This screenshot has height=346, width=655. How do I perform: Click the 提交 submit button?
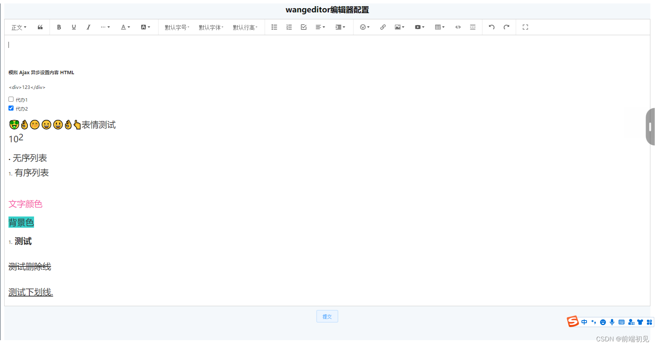[327, 316]
